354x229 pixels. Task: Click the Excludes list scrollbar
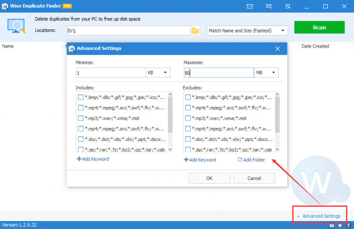(277, 113)
